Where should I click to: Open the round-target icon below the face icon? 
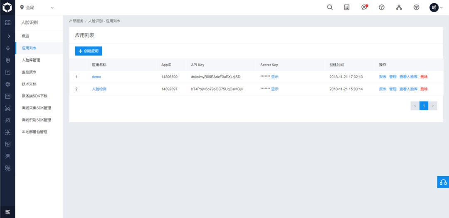8,120
